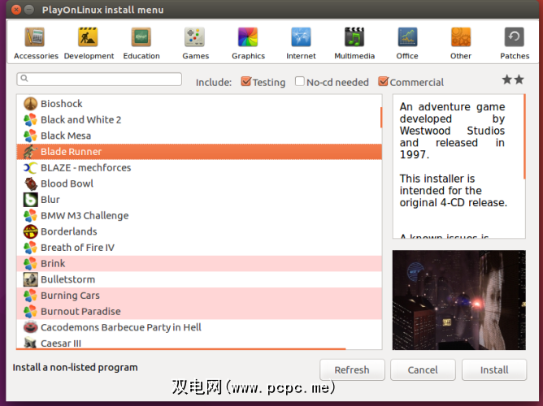Open the Education category
543x406 pixels.
141,43
